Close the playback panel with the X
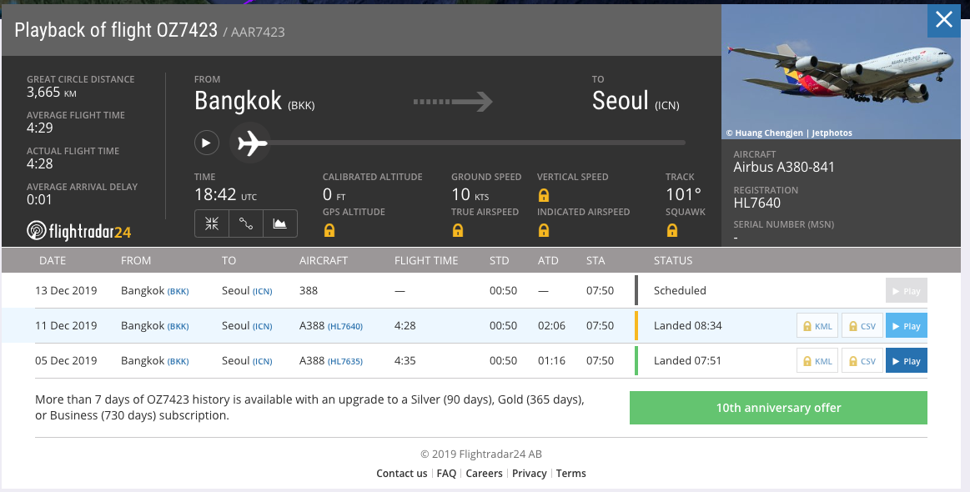970x492 pixels. (944, 20)
